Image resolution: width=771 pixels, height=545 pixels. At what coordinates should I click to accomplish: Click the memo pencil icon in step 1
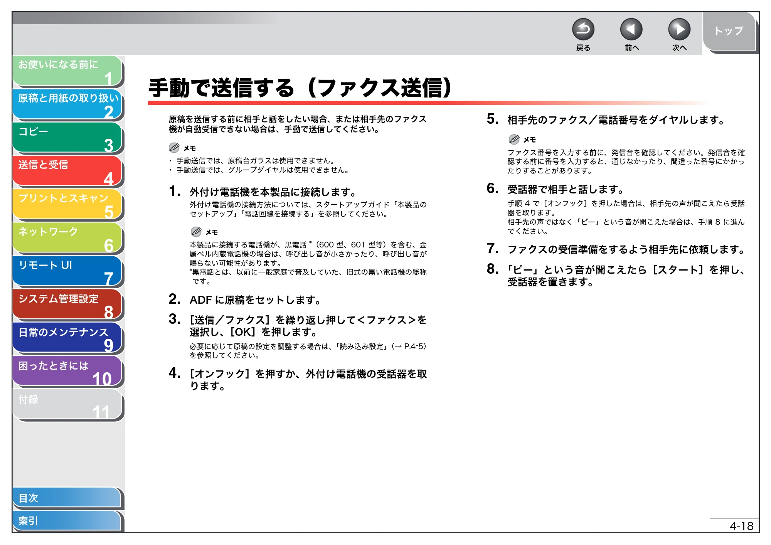pyautogui.click(x=196, y=232)
